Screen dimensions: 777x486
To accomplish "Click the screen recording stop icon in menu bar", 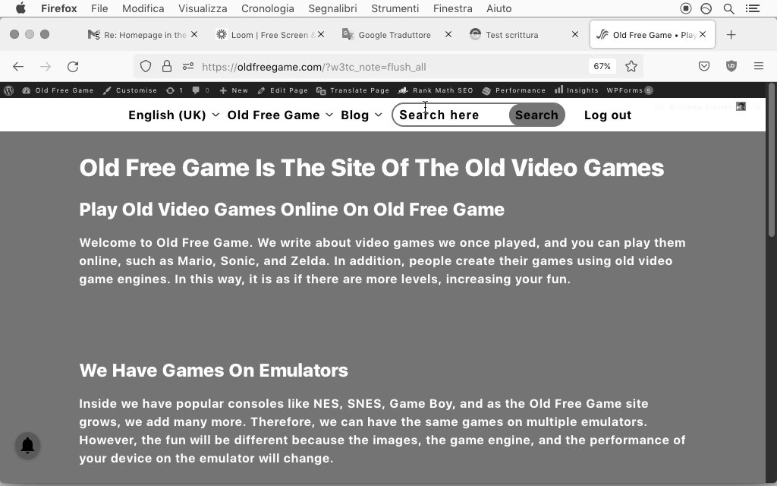I will point(686,8).
